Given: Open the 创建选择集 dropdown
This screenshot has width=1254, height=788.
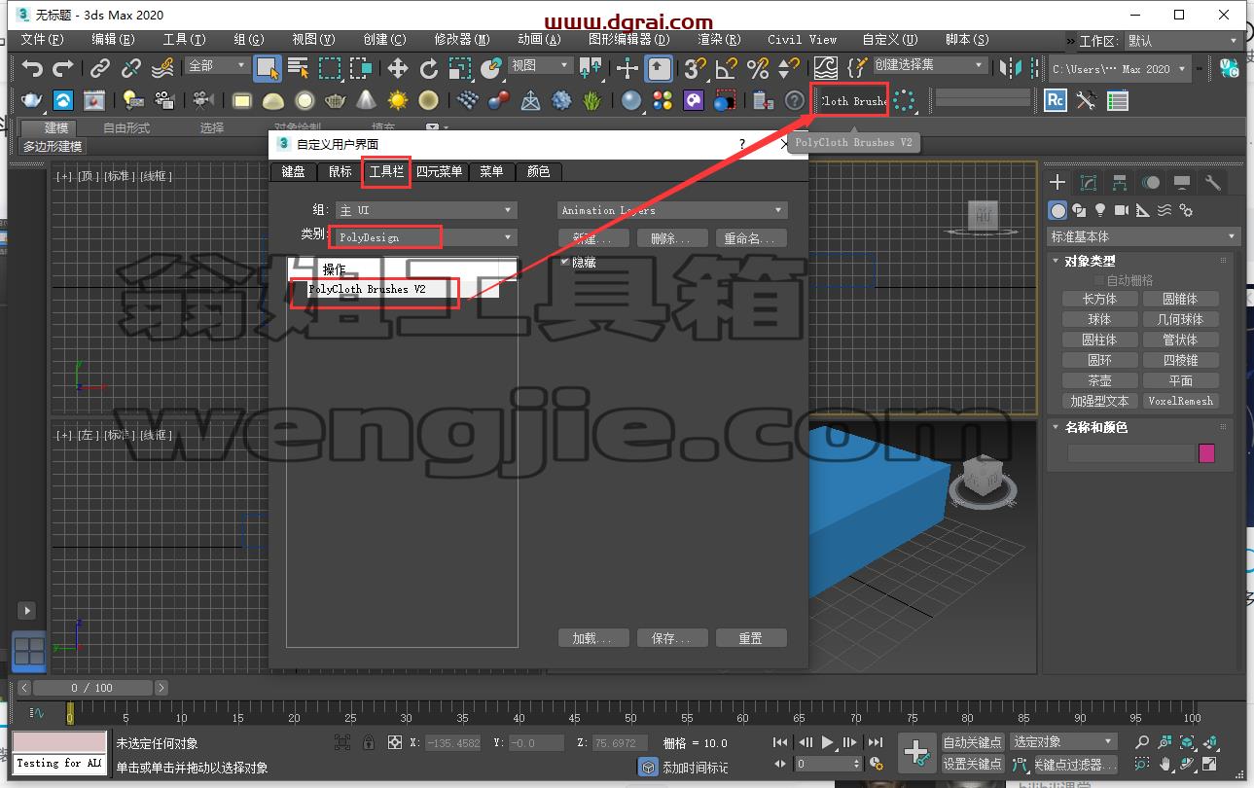Looking at the screenshot, I should click(x=929, y=65).
